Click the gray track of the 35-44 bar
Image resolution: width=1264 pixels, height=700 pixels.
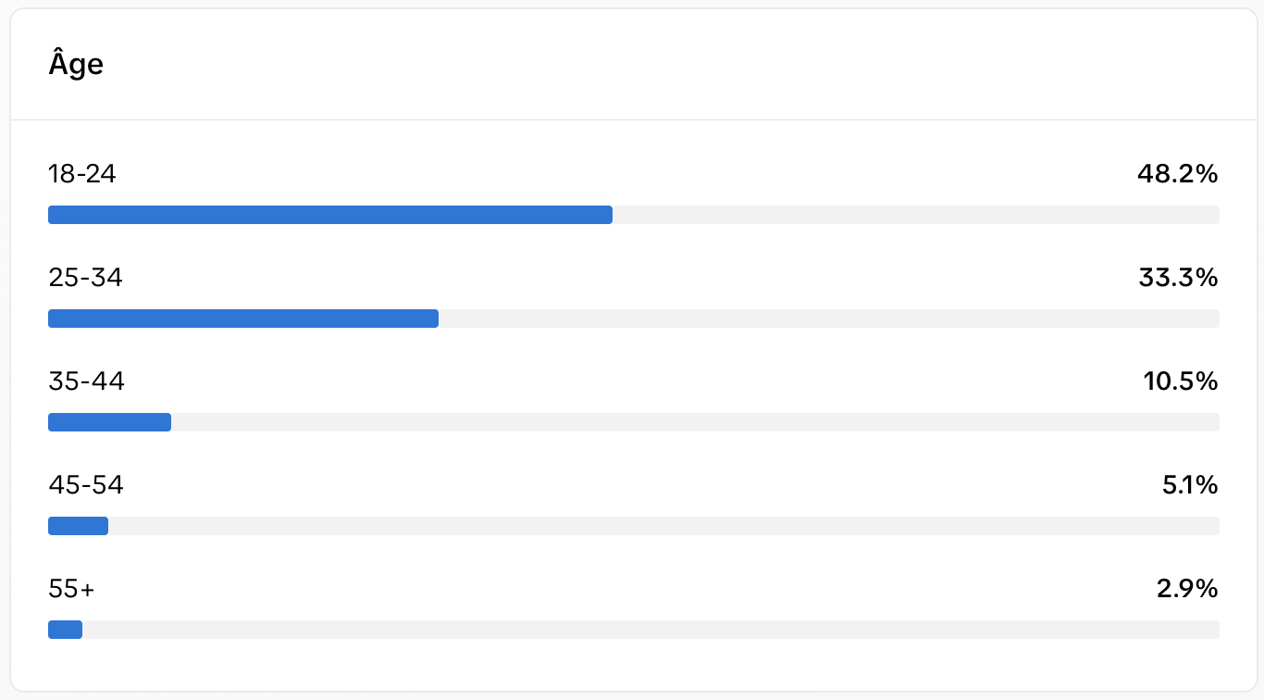[x=695, y=422]
